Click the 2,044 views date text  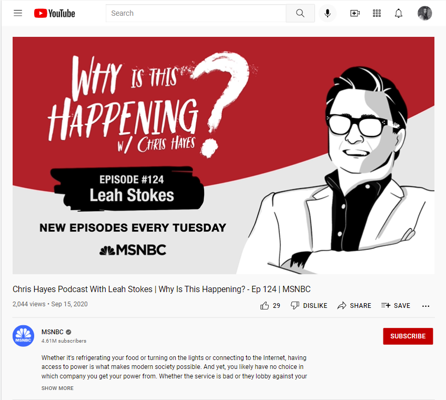tap(50, 304)
